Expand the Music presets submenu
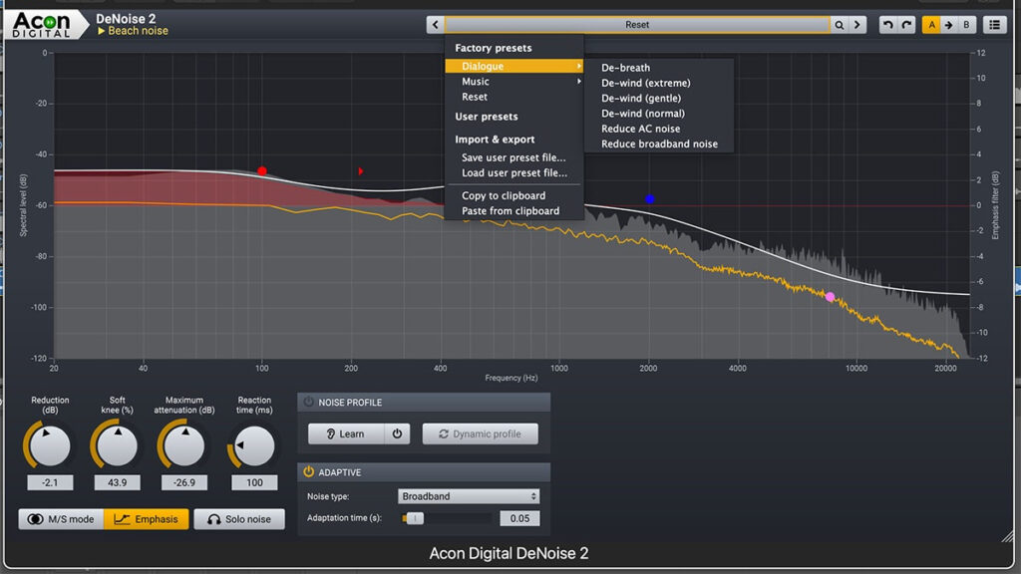The image size is (1021, 574). click(514, 82)
